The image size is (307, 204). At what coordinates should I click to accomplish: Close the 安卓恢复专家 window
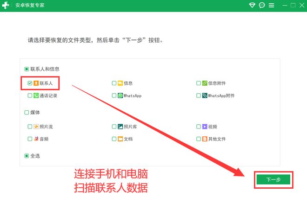302,5
